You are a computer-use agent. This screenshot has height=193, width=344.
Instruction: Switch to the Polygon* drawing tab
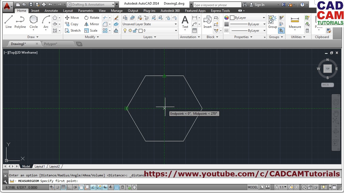point(51,44)
